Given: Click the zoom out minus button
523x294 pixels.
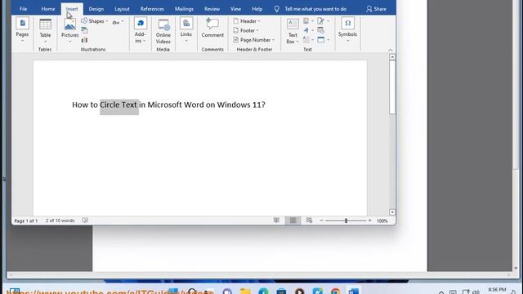Looking at the screenshot, I should [x=321, y=220].
